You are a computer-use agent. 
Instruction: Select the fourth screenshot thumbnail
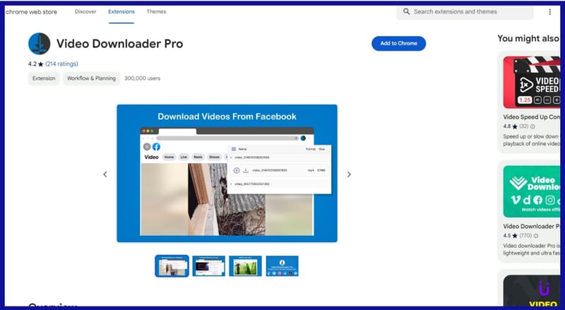point(282,266)
